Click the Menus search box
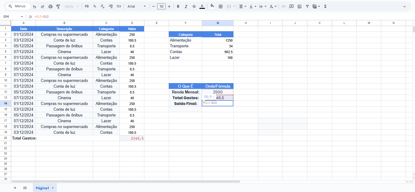The height and width of the screenshot is (192, 415). 18,6
